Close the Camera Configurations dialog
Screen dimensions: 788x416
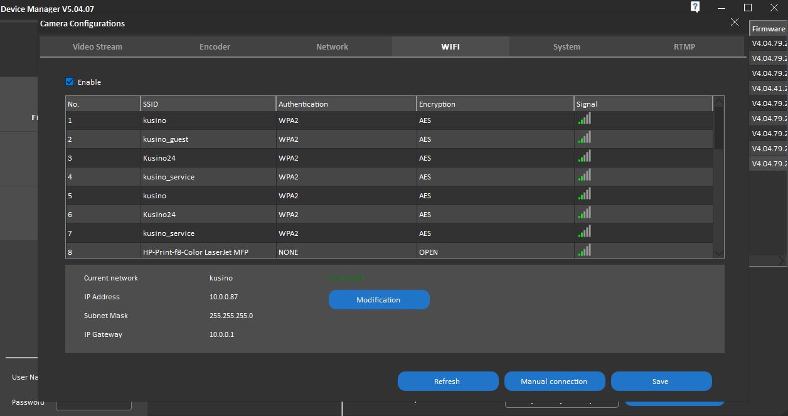[735, 22]
